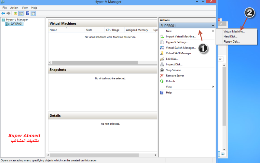
Task: Open the Help menu in menu bar
Action: click(x=34, y=8)
